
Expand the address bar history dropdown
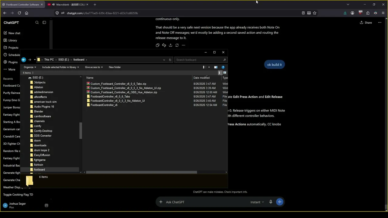pos(164,60)
